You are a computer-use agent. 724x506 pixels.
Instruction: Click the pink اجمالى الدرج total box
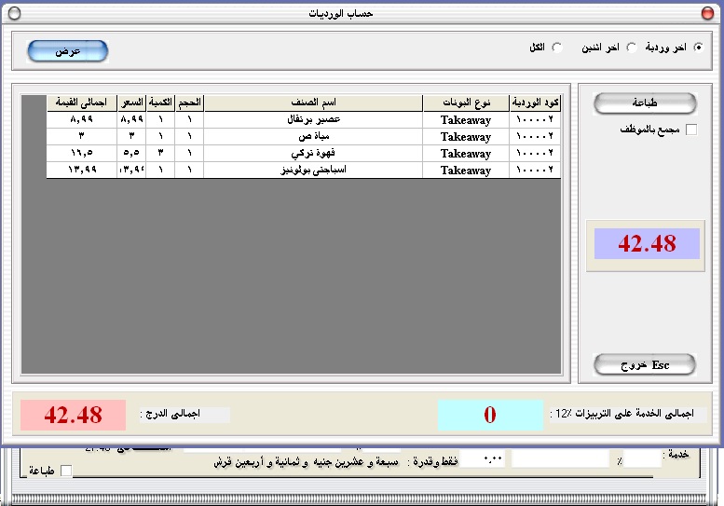tap(73, 415)
